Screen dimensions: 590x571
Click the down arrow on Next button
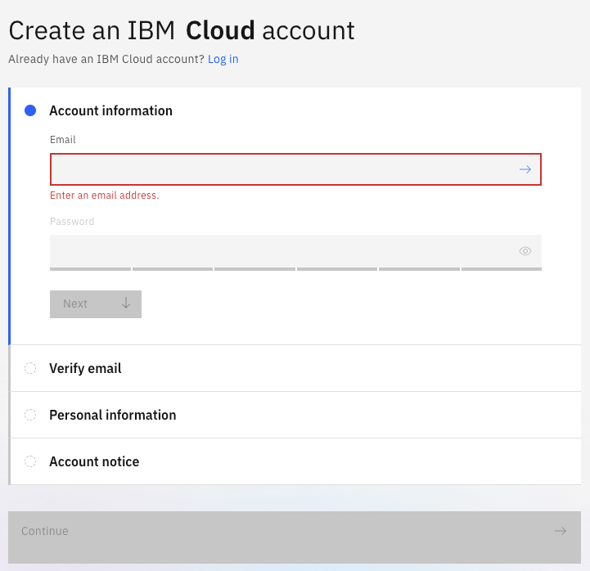126,303
